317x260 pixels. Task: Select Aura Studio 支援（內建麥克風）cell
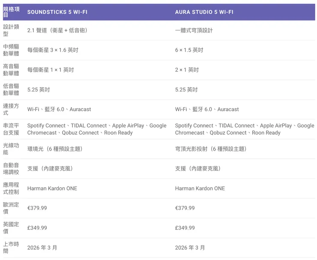tap(198, 168)
